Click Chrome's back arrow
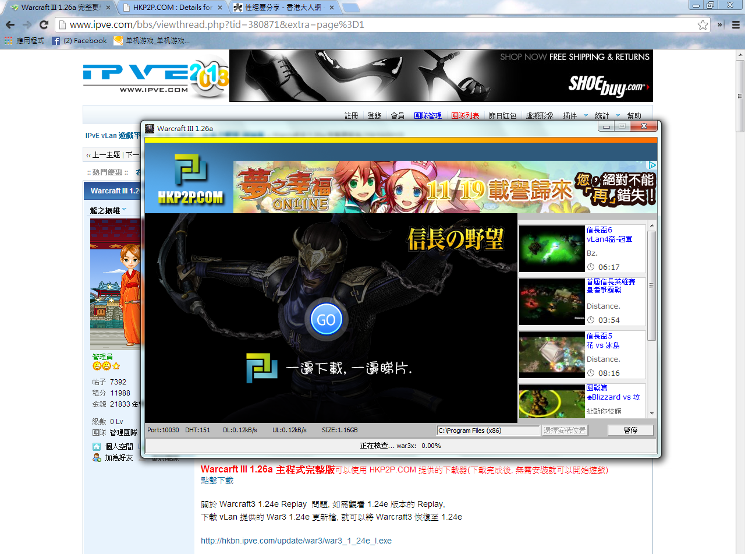This screenshot has height=554, width=745. pos(10,25)
